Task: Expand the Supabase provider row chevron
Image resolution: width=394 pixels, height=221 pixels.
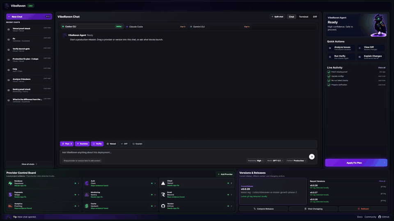Action: [78, 183]
